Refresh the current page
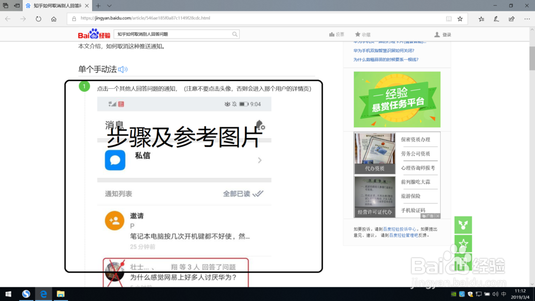 [38, 19]
